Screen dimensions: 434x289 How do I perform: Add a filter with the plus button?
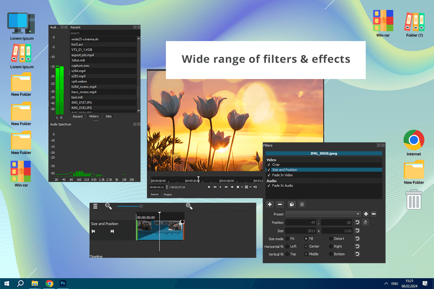point(269,205)
